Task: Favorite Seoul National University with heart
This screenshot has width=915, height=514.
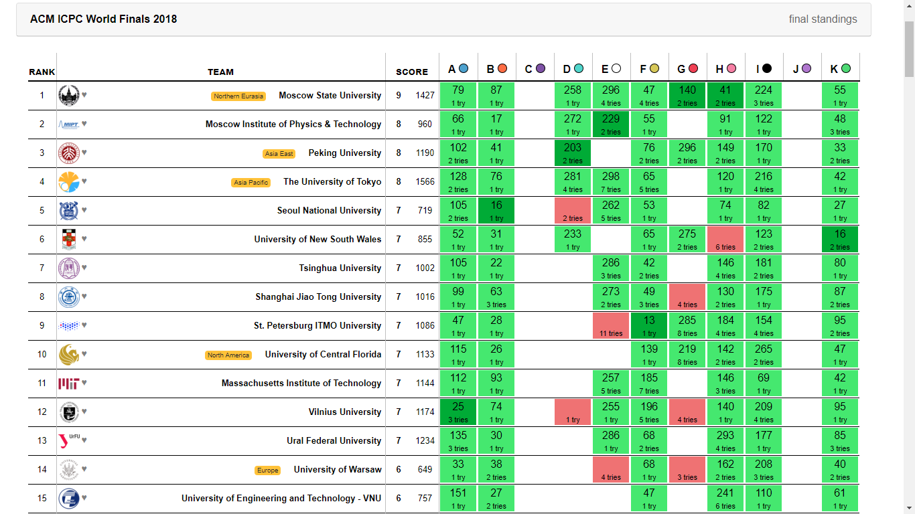Action: click(84, 210)
